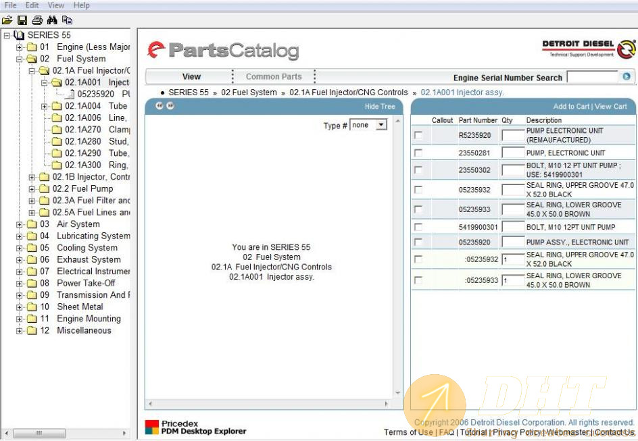Screen dimensions: 638x441
Task: Switch to the View tab
Action: (191, 76)
